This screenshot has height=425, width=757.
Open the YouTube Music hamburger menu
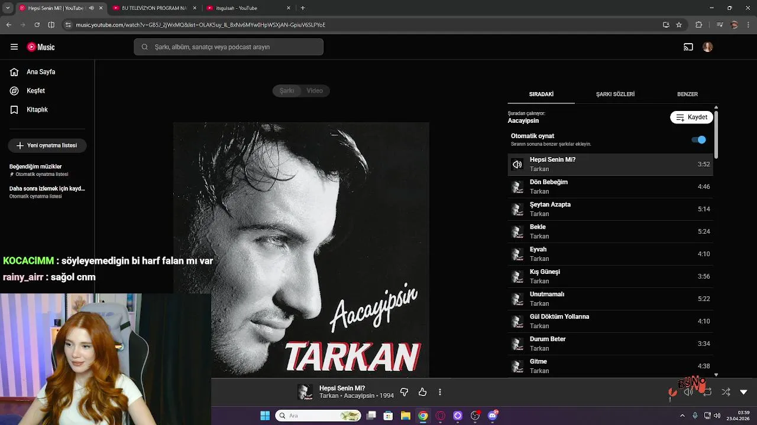pyautogui.click(x=14, y=47)
